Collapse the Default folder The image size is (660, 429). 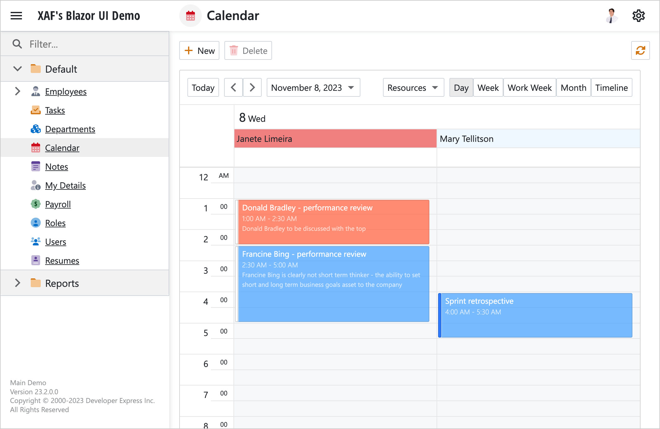coord(17,69)
